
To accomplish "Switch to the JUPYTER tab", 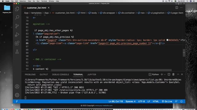I will 92,75.
